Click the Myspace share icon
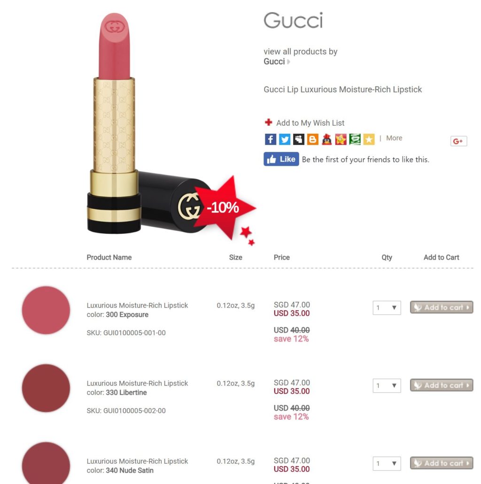 299,139
